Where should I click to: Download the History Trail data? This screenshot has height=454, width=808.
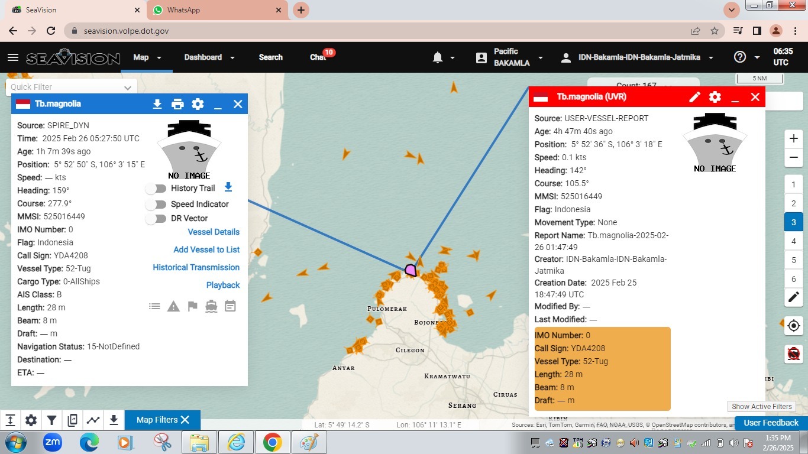(228, 187)
